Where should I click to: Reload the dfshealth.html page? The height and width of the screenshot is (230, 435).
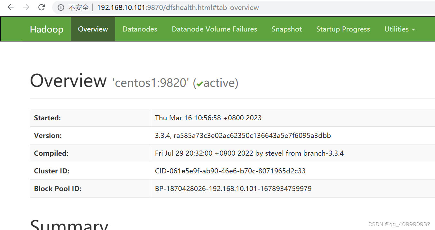(42, 7)
